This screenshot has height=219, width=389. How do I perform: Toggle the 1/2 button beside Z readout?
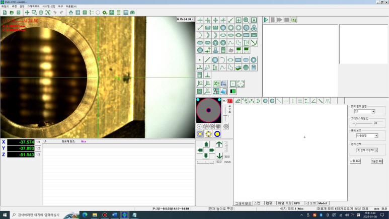coord(38,154)
